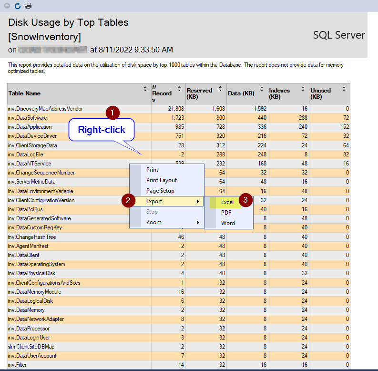The height and width of the screenshot is (371, 378).
Task: Select the inv.DiscoveryMacAddressVendor table row
Action: pyautogui.click(x=178, y=109)
